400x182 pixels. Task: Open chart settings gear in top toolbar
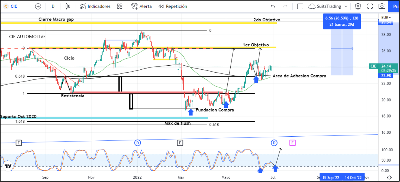tap(358, 6)
